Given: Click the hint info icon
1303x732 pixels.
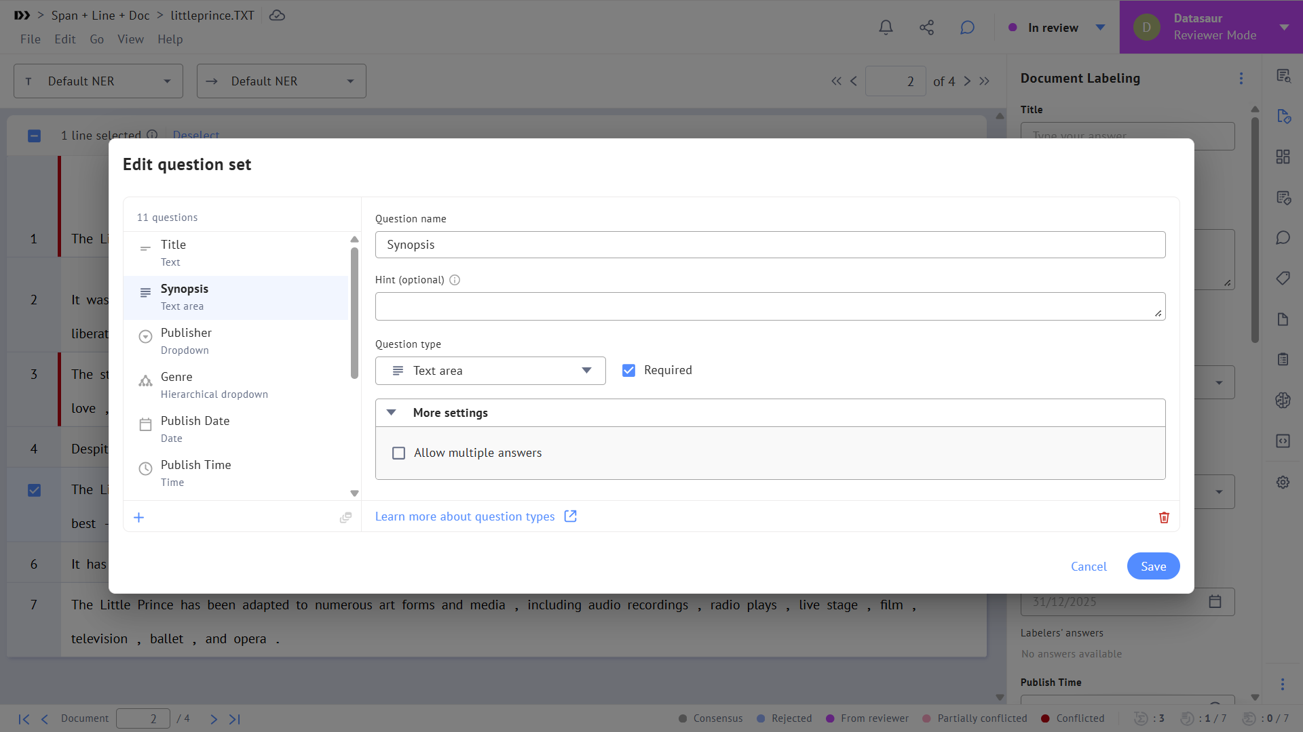Looking at the screenshot, I should pos(455,280).
